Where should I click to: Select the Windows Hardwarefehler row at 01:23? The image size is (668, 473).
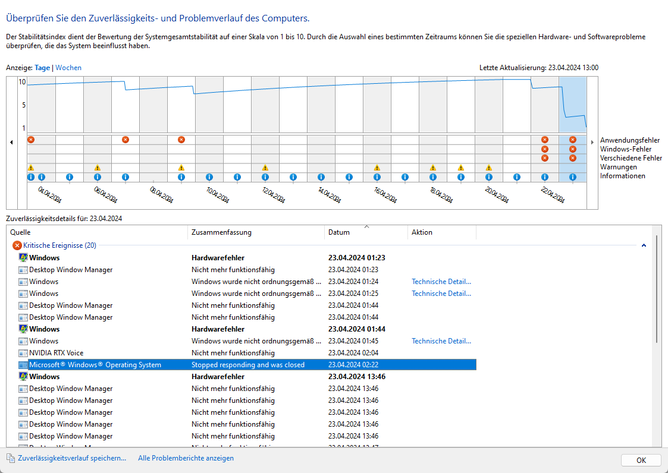(x=247, y=257)
